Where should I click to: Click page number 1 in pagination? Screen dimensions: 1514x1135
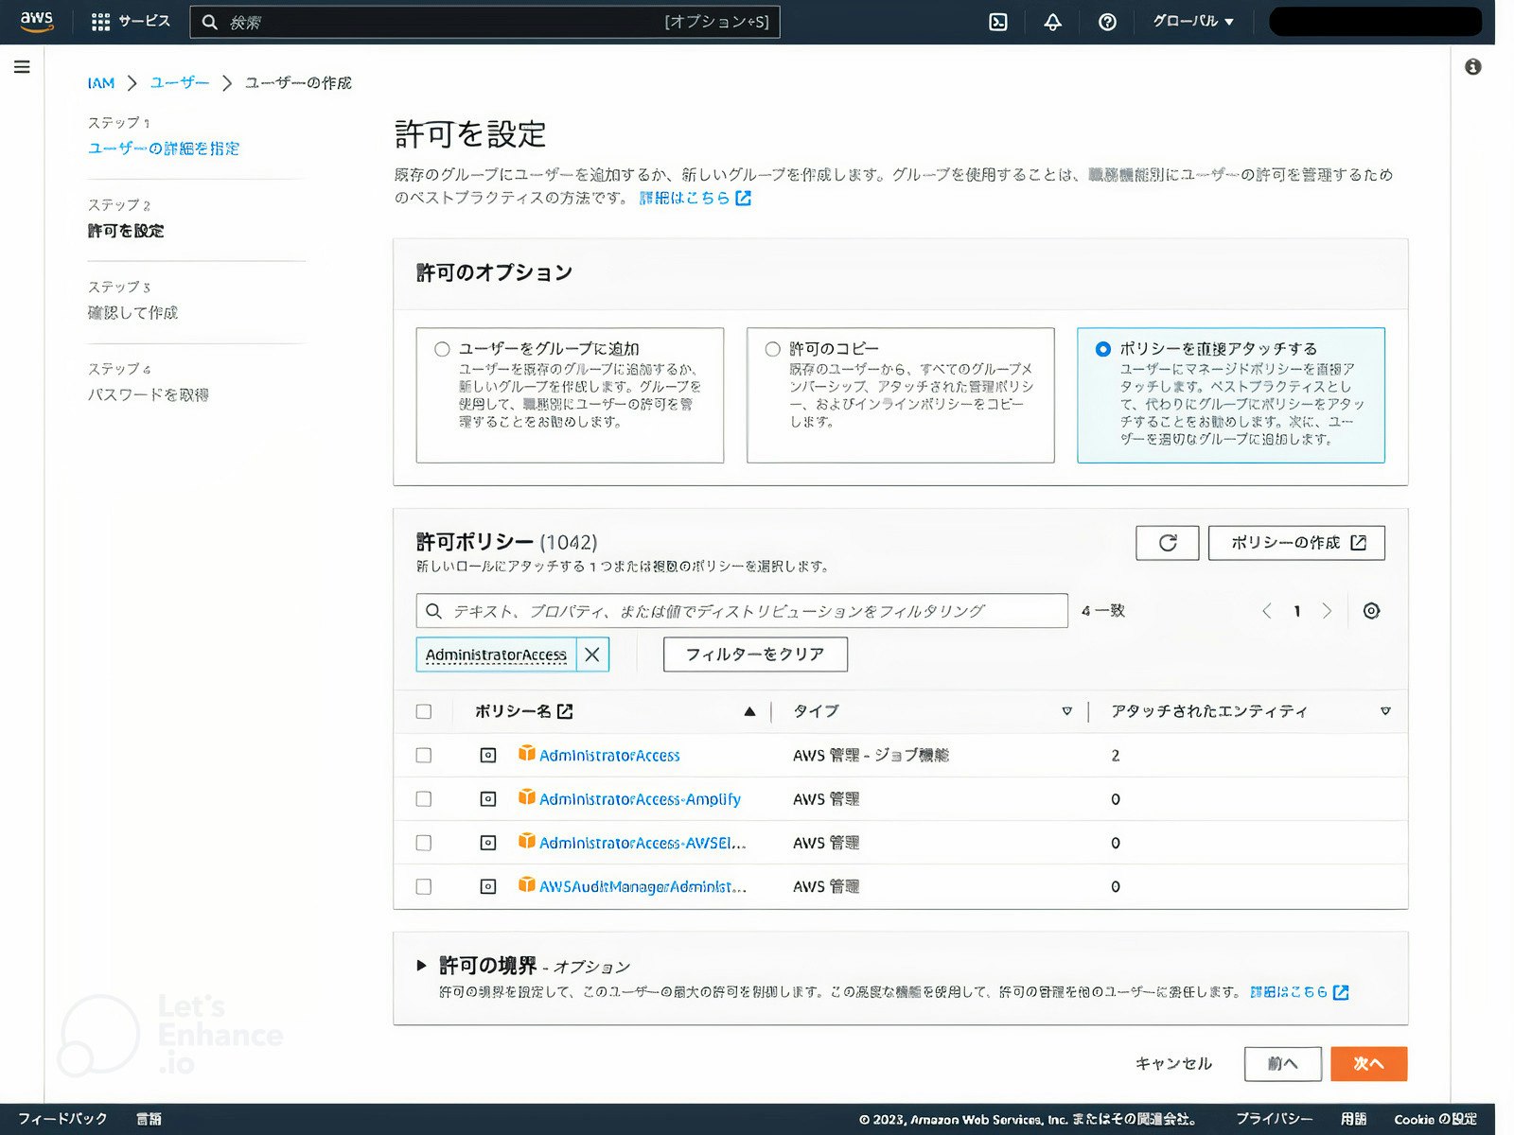pos(1297,611)
